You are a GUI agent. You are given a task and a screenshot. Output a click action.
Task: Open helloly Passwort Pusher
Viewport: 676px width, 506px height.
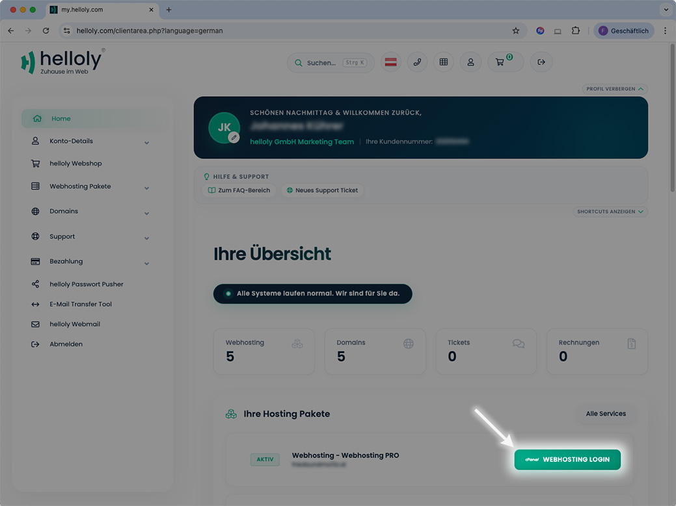(87, 284)
